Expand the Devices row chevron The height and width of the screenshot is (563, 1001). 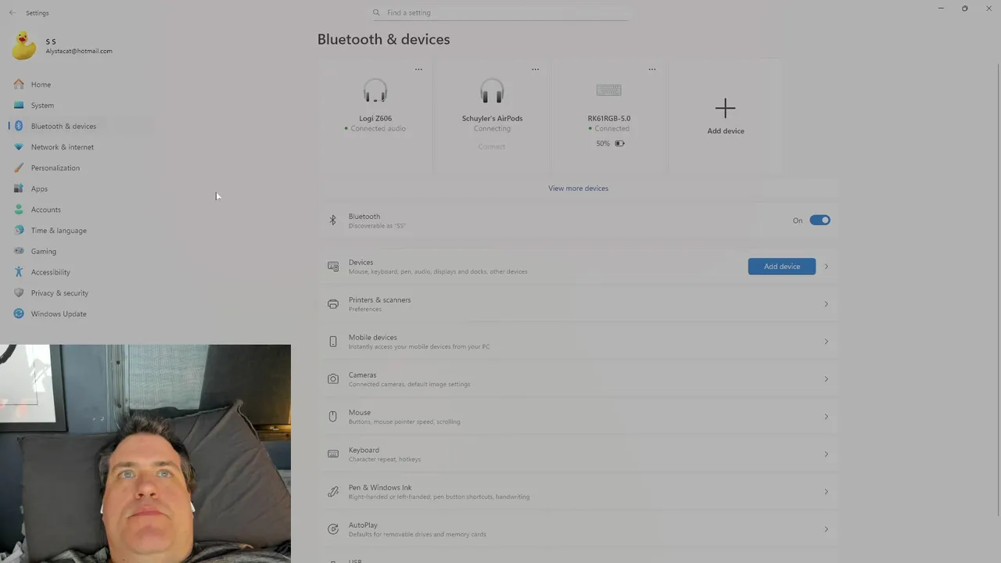click(826, 267)
